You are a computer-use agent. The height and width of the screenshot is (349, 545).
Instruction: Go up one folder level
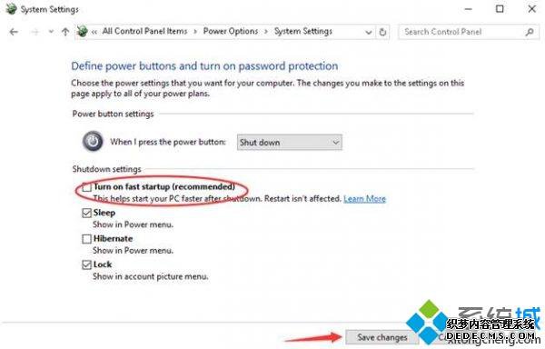[x=65, y=32]
